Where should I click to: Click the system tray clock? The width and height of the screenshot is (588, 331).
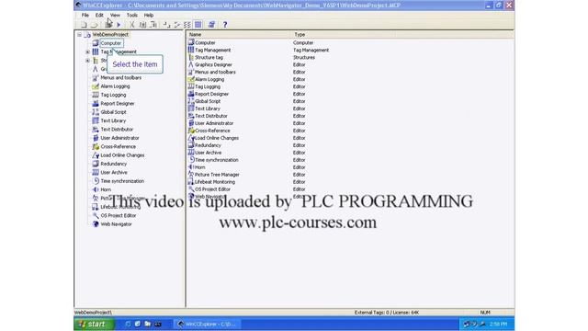(498, 325)
